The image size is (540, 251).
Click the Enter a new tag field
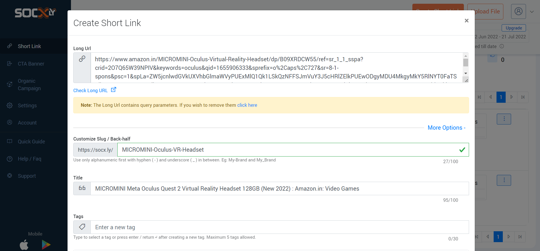click(280, 227)
